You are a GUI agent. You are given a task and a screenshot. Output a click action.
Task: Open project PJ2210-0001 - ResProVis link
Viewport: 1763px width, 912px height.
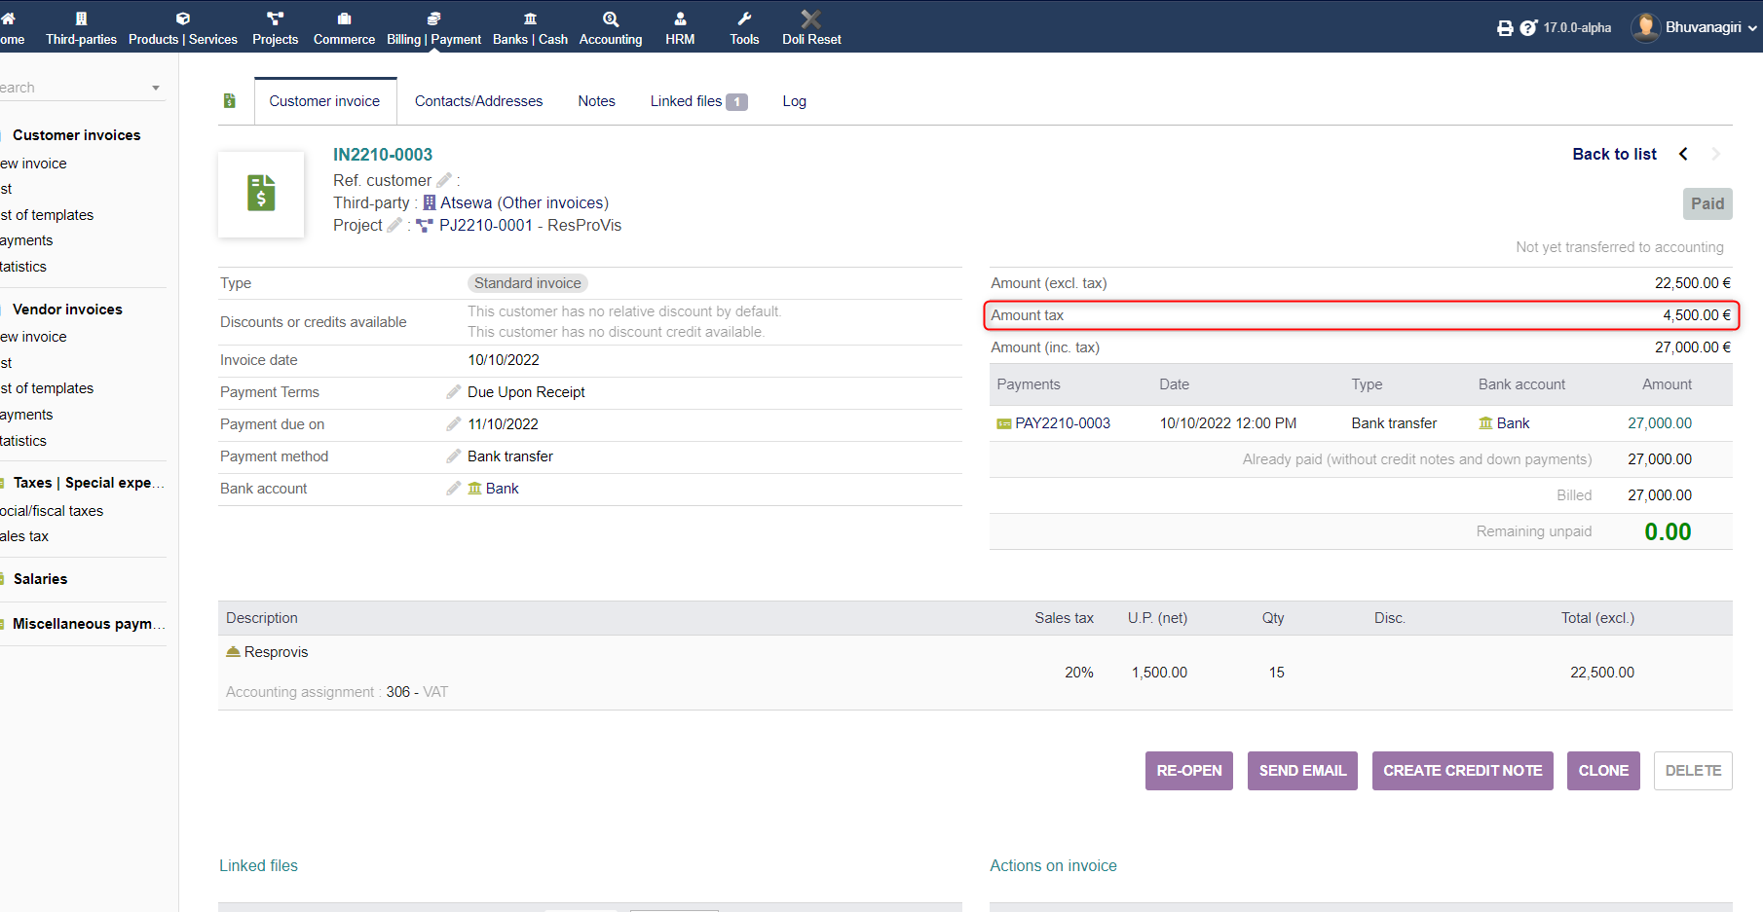[530, 225]
